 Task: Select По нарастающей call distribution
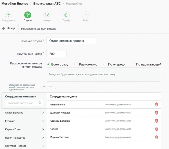[133, 65]
